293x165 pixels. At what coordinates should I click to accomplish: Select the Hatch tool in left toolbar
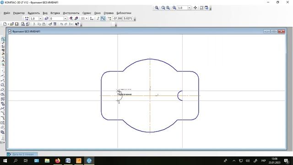3,127
